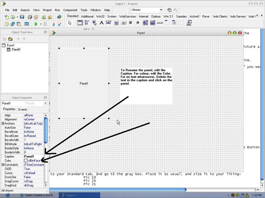Expand the Anchors property
Screen dimensions: 265x198
3,123
